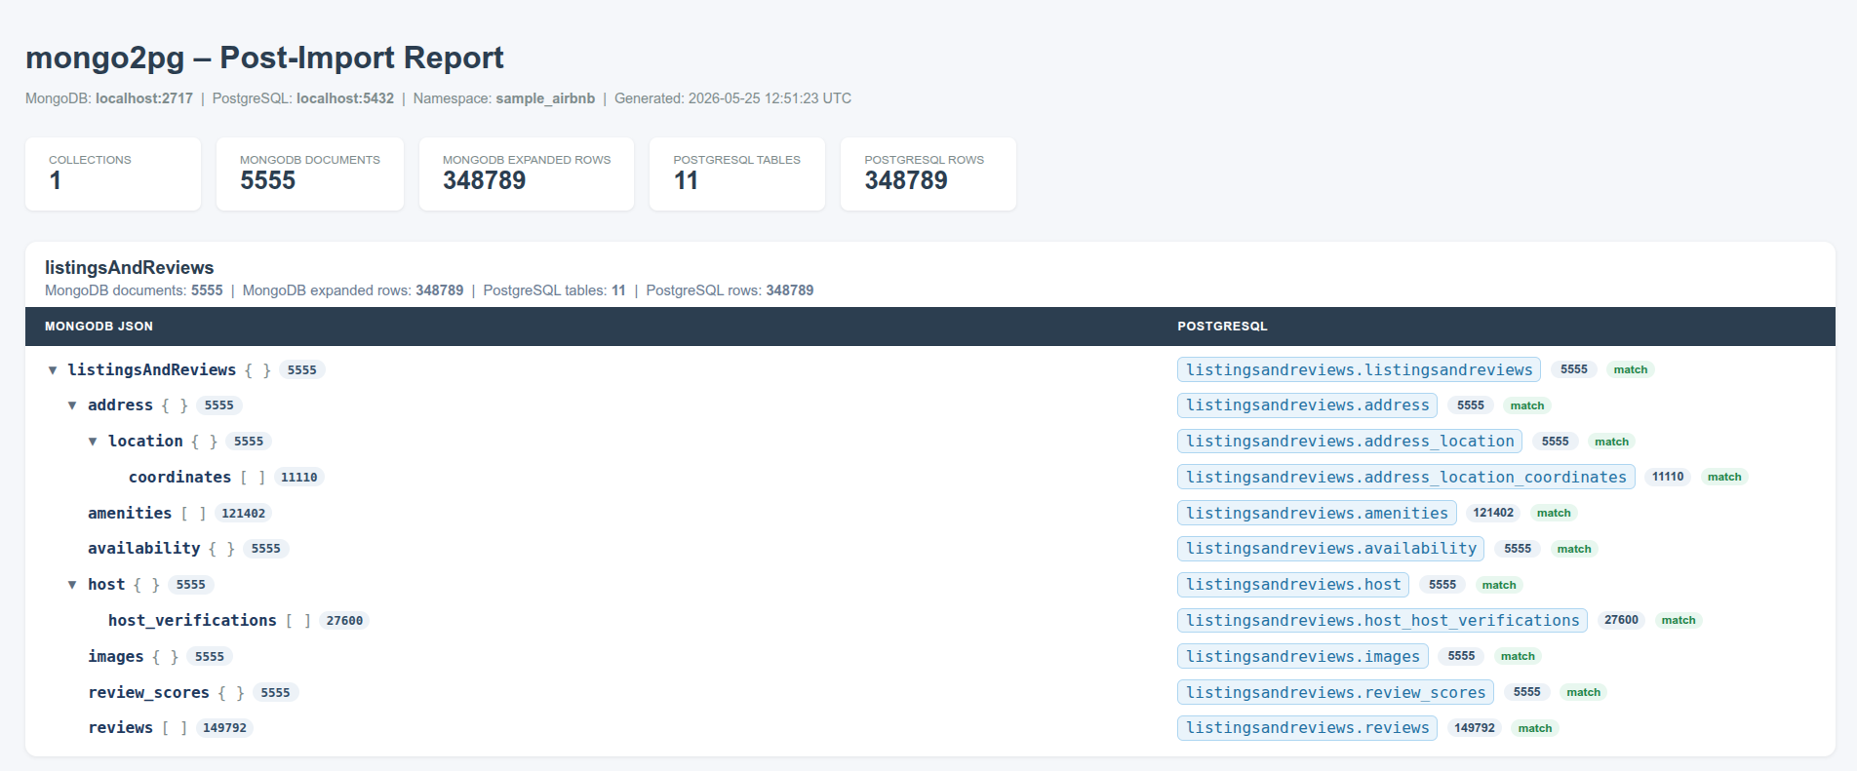Select the review_scores object row
Viewport: 1857px width, 771px height.
click(x=193, y=692)
